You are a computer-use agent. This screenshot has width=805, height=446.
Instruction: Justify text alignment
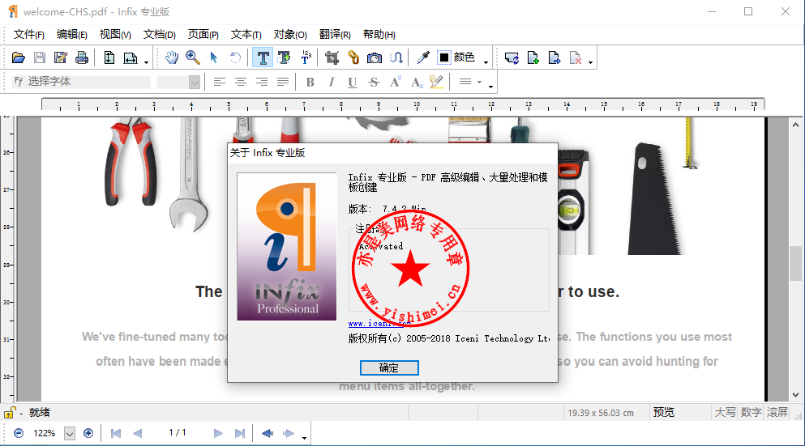coord(283,82)
